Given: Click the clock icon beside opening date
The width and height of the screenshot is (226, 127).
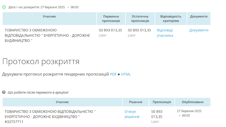Looking at the screenshot, I should tap(4, 7).
